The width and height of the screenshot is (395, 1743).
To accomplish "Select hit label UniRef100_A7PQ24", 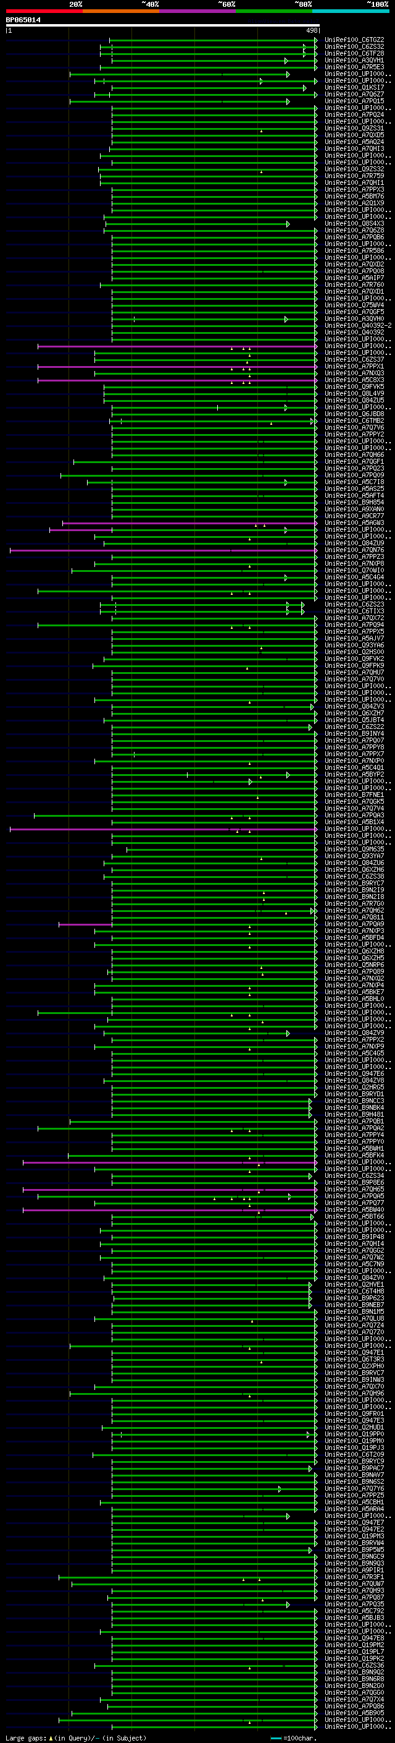I will pyautogui.click(x=354, y=115).
